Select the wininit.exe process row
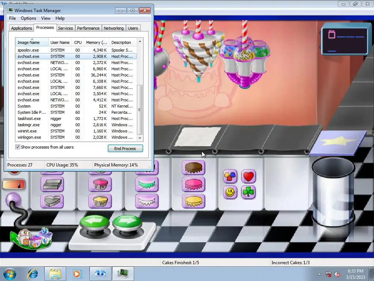Viewport: 374px width, 281px height. point(76,131)
